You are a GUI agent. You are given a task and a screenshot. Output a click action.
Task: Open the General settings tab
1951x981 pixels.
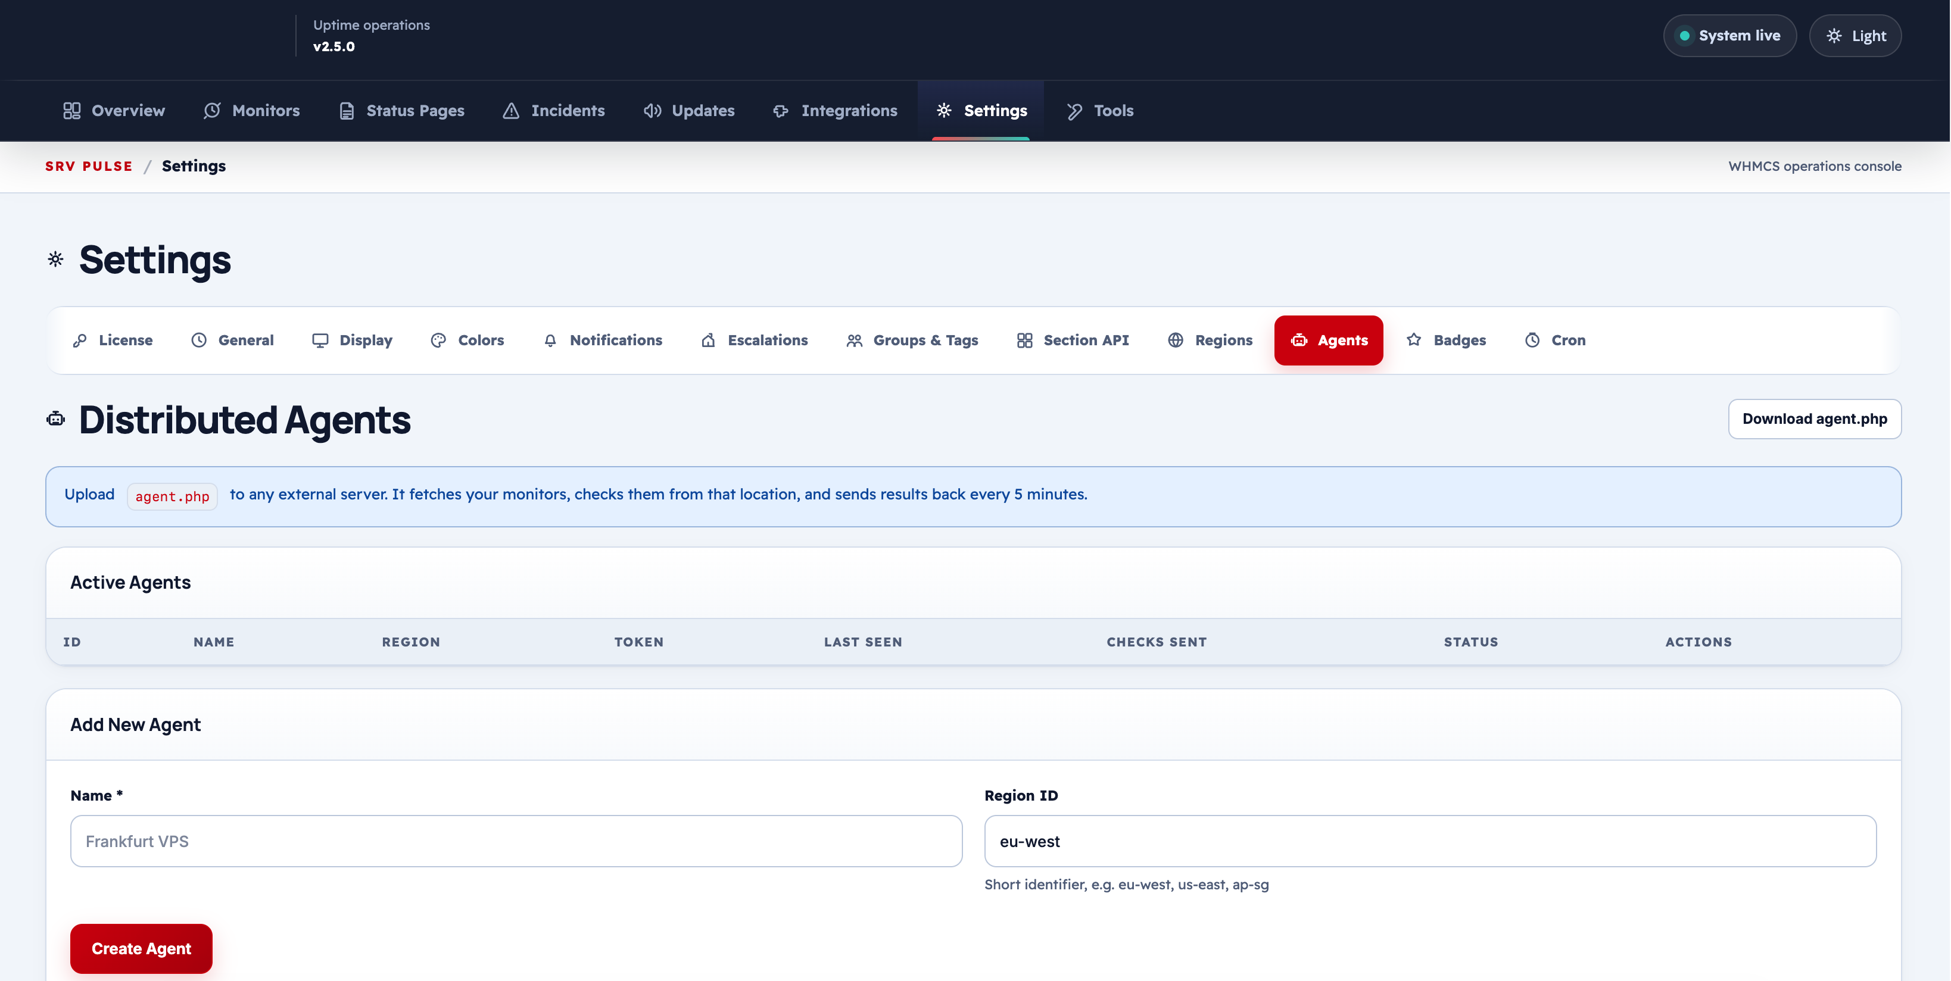click(x=232, y=340)
